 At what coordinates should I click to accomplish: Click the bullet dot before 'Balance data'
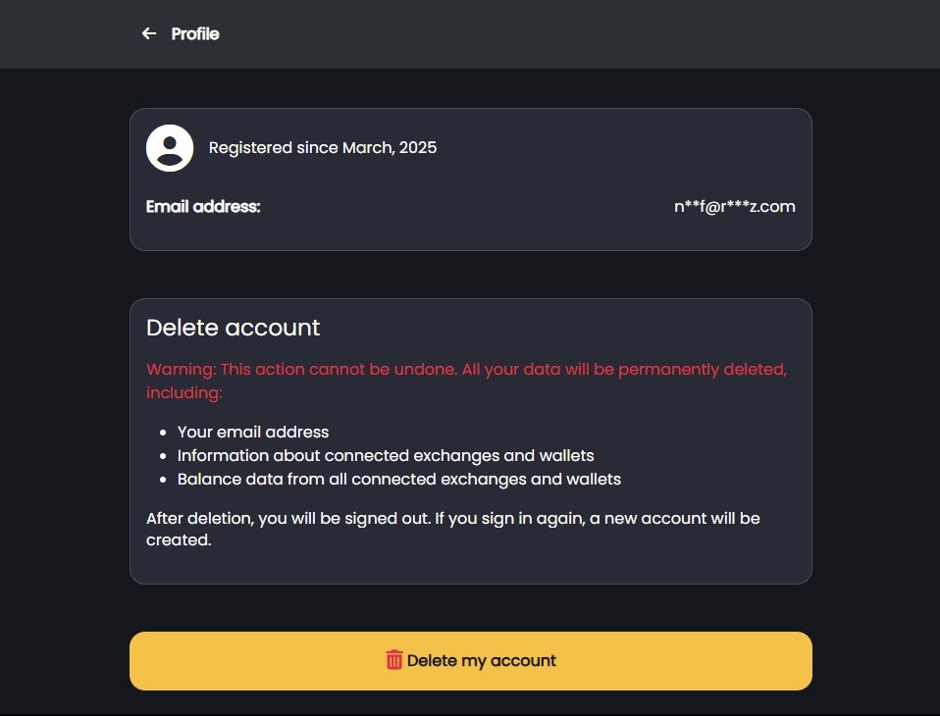pos(163,480)
